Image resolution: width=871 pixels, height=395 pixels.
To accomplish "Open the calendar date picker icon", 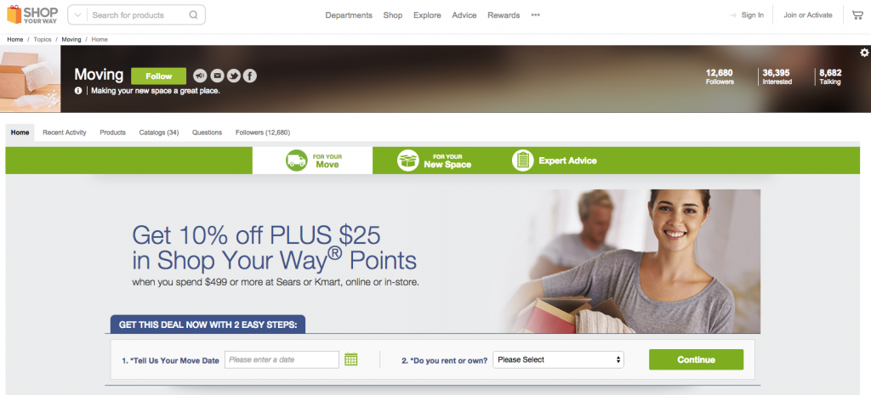I will 351,359.
